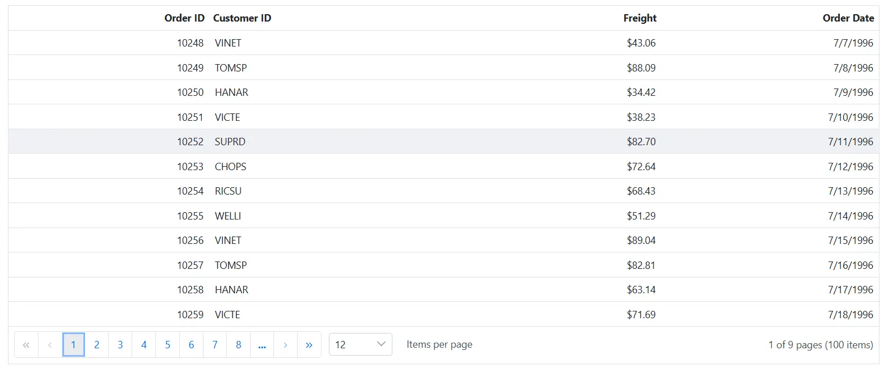Go to first page arrow icon
This screenshot has width=884, height=367.
(26, 345)
